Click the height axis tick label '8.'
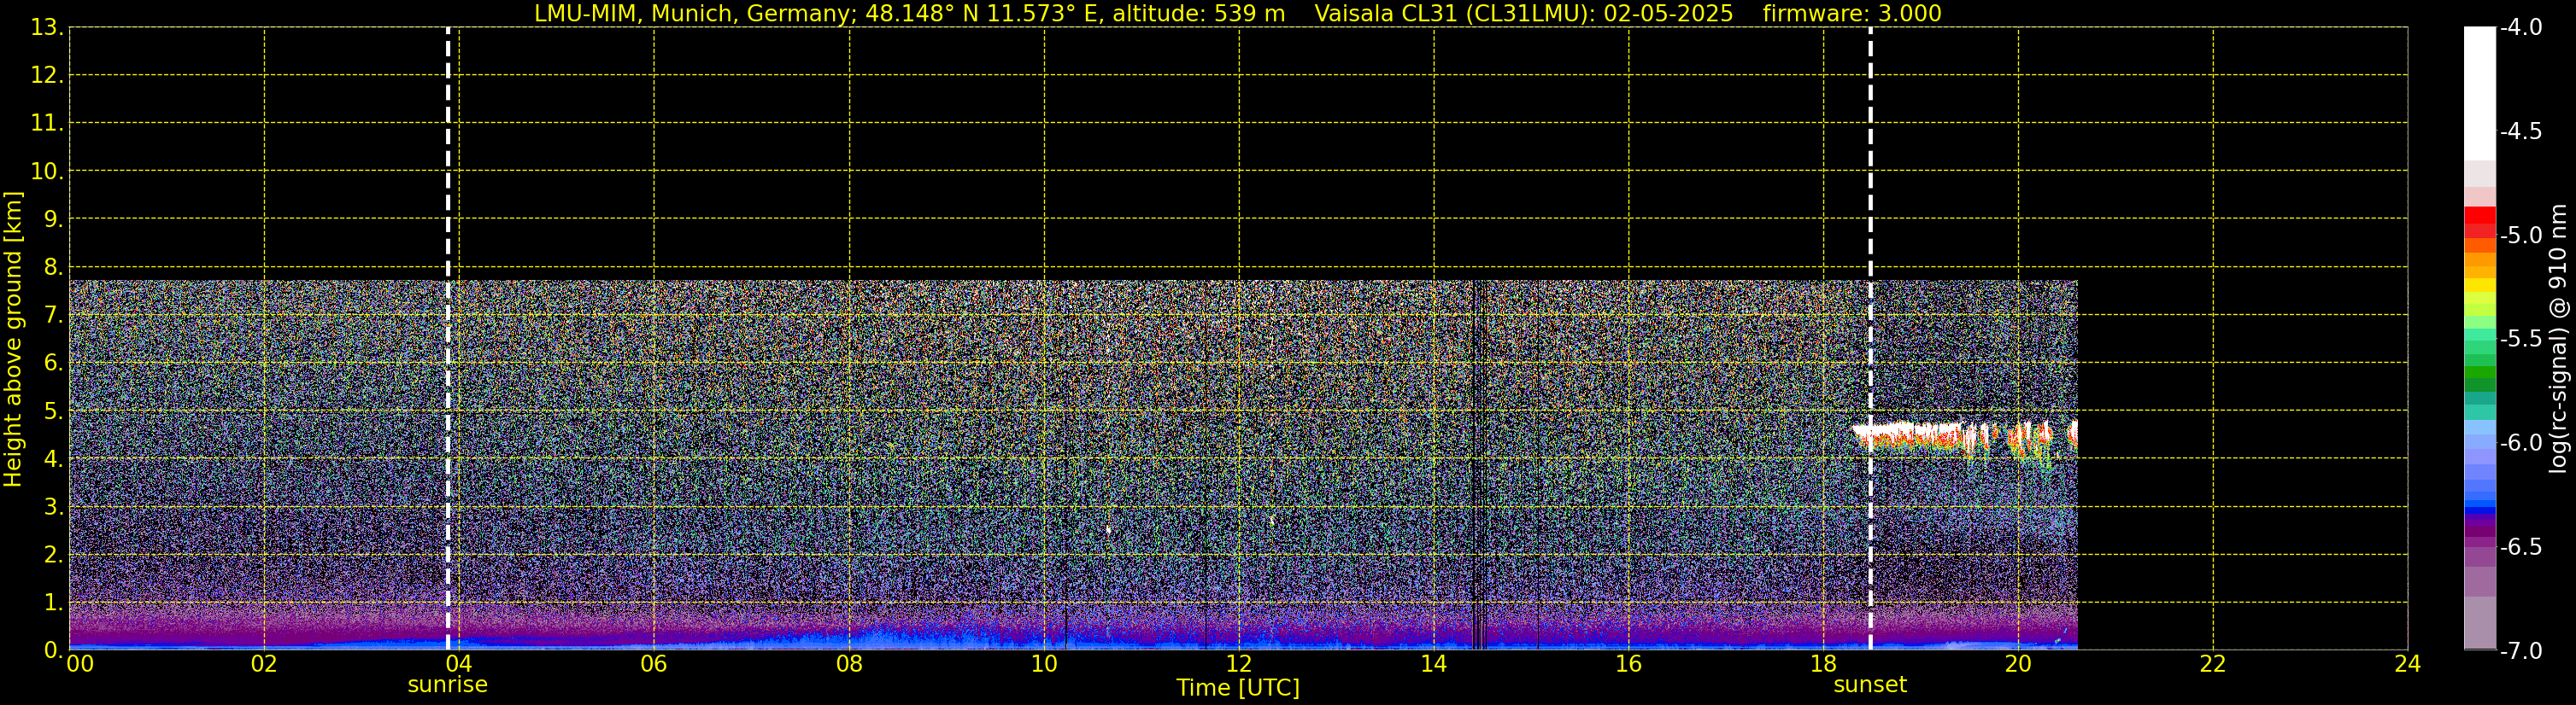Screen dimensions: 2576x705 53,266
